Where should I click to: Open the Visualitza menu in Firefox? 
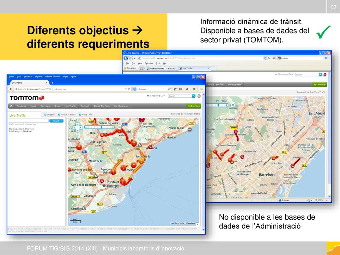28,77
